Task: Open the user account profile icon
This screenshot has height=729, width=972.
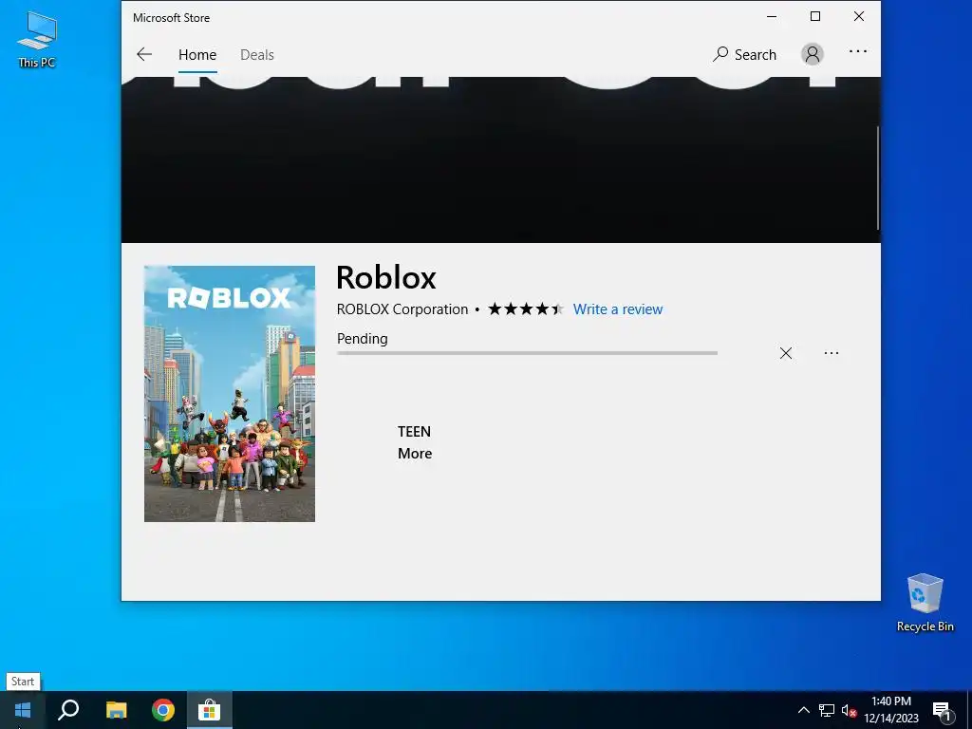Action: [x=813, y=54]
